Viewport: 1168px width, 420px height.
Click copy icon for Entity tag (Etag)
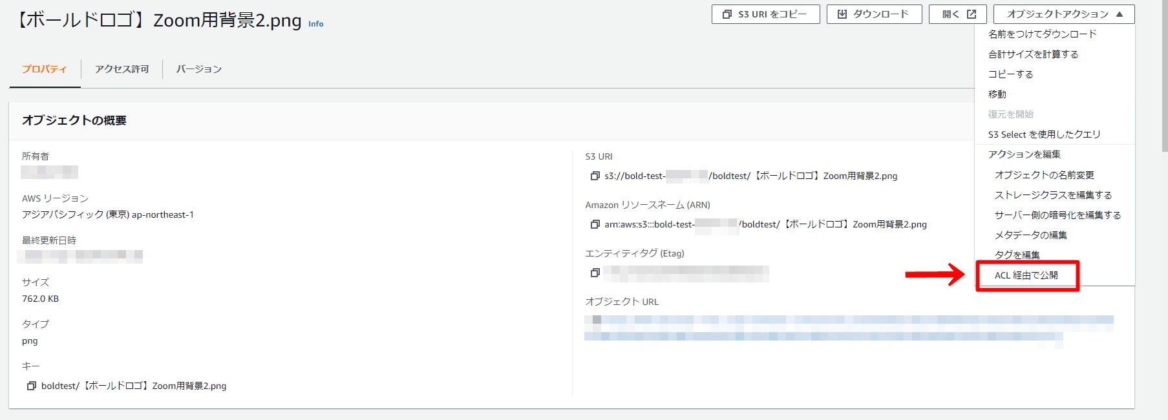(x=595, y=273)
